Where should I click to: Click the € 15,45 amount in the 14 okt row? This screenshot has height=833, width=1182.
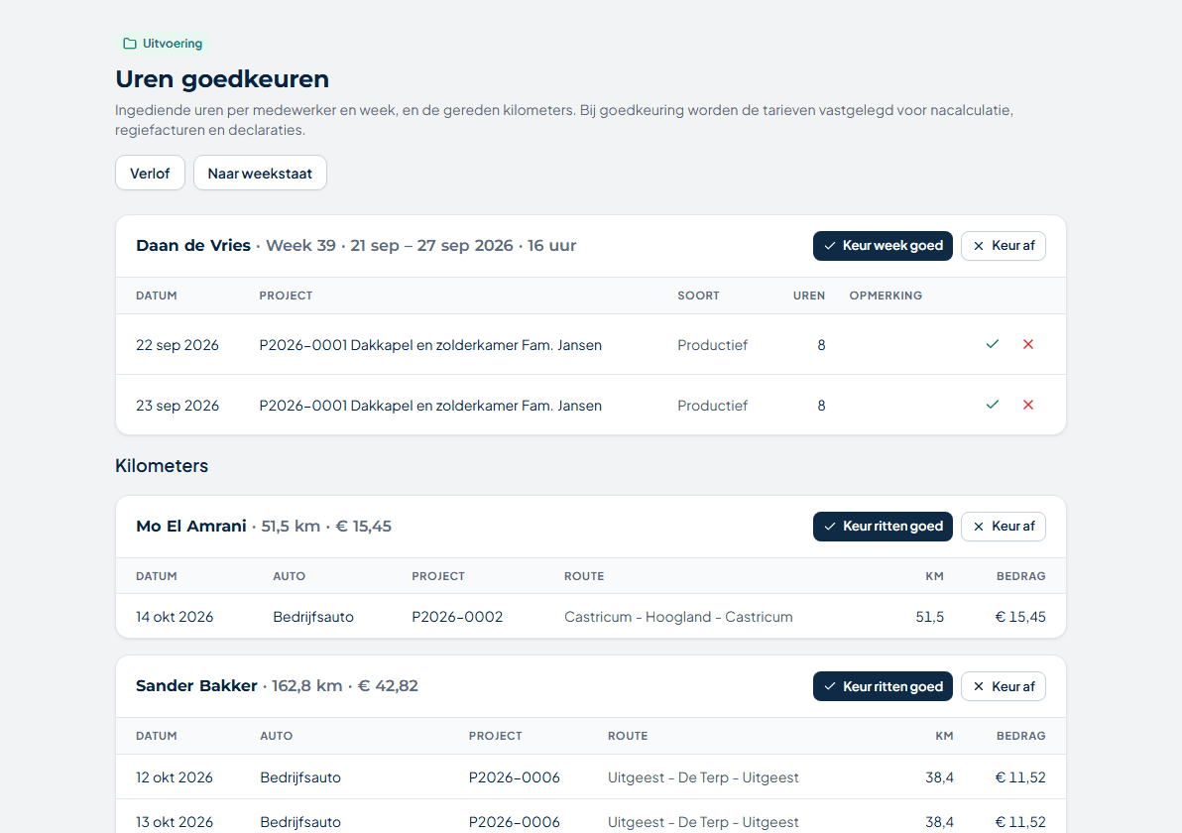(x=1020, y=617)
